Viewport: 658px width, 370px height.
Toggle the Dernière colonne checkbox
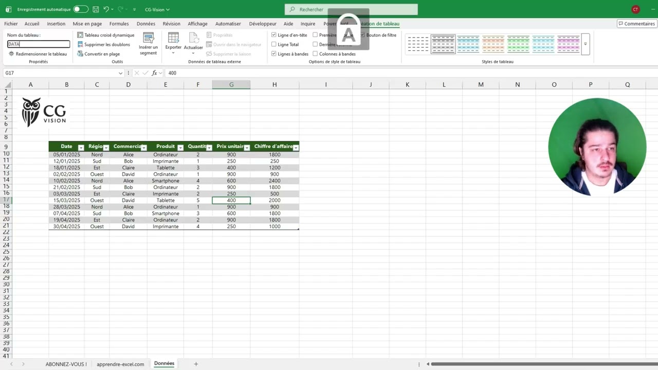tap(315, 45)
